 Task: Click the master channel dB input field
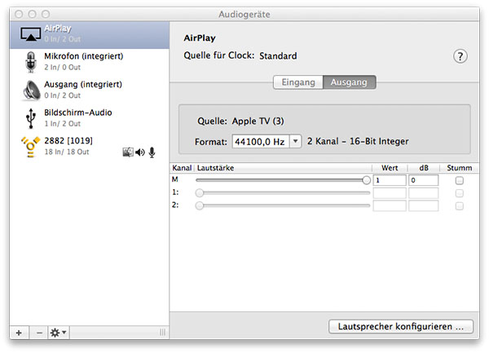[x=423, y=180]
